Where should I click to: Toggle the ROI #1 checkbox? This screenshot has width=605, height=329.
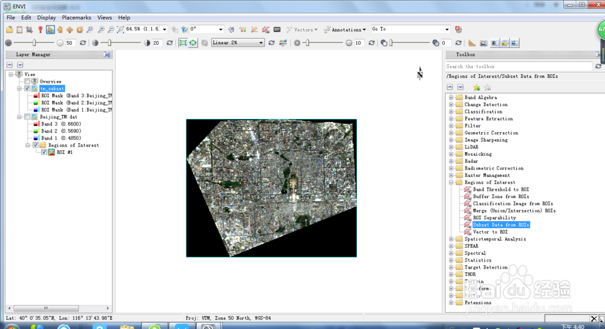click(x=44, y=152)
